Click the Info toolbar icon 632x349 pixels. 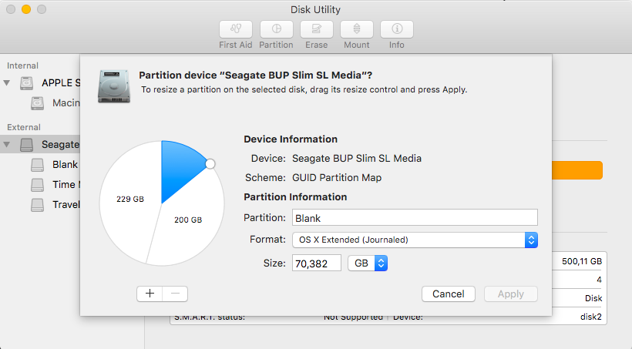pos(397,29)
